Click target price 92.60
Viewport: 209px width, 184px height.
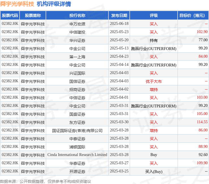coord(203,155)
